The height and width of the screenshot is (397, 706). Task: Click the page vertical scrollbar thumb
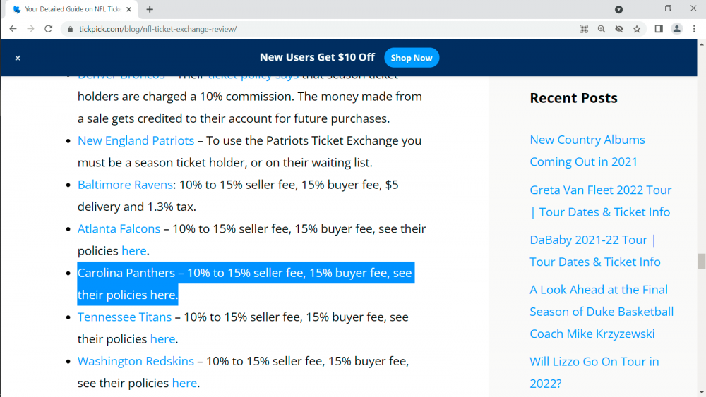tap(701, 262)
